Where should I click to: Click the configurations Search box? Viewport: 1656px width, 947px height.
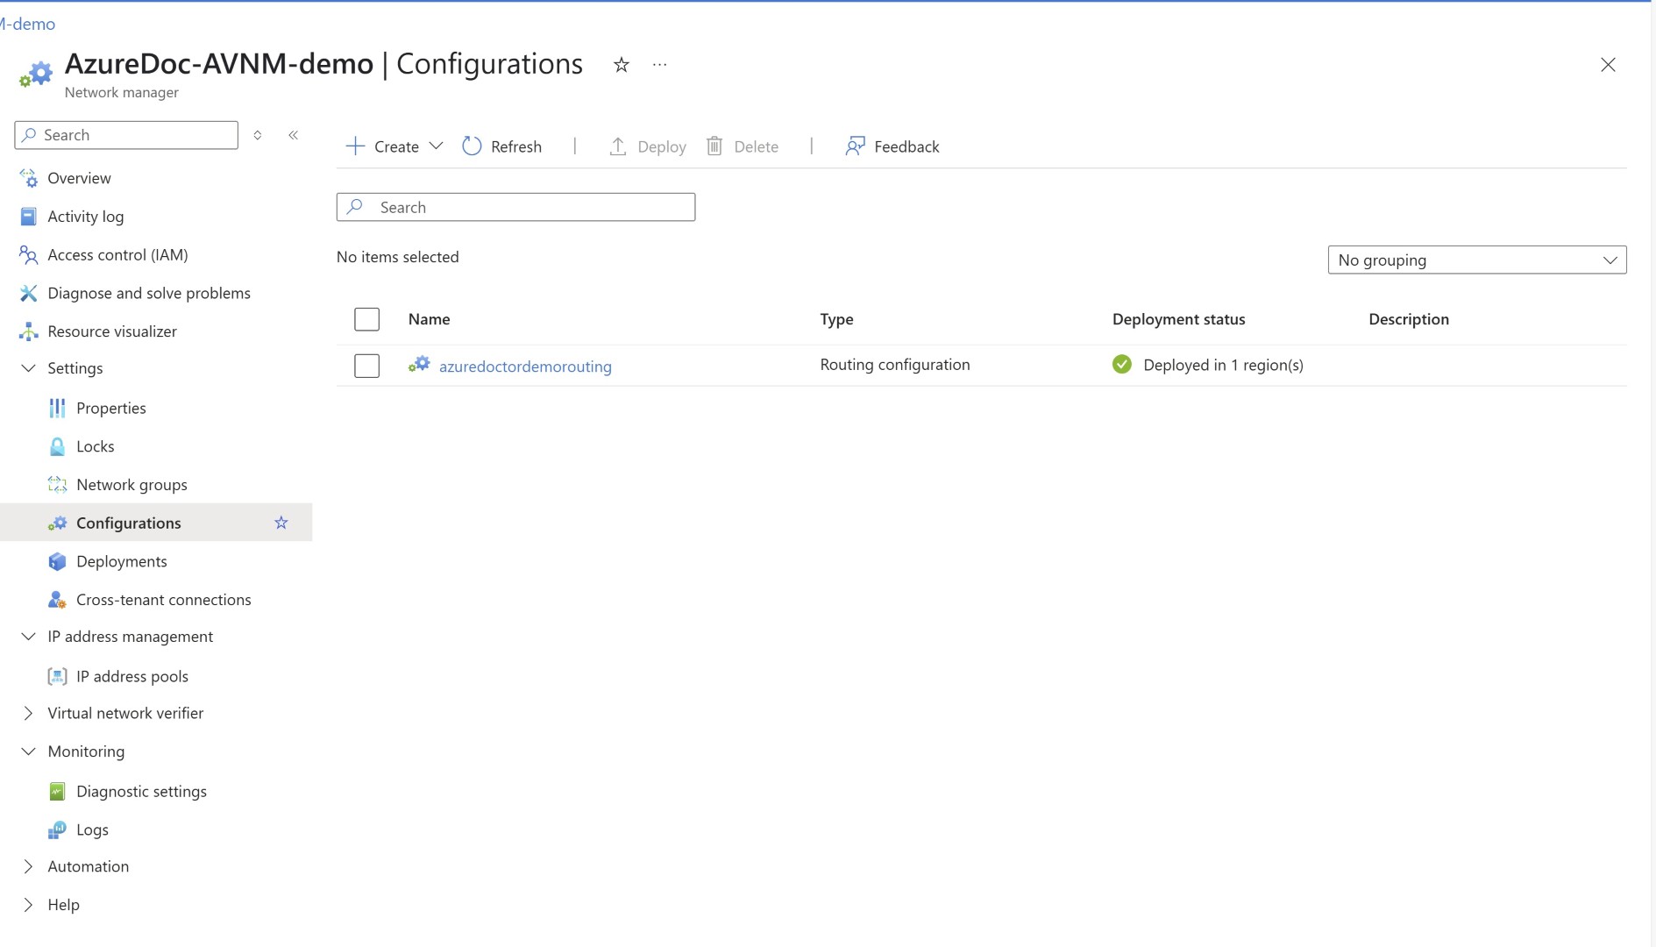click(515, 207)
